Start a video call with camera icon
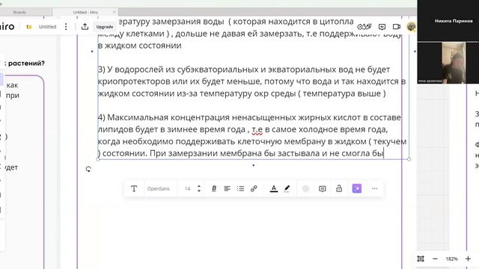This screenshot has width=479, height=269. pyautogui.click(x=397, y=27)
